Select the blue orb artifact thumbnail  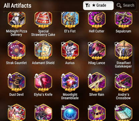70,112
